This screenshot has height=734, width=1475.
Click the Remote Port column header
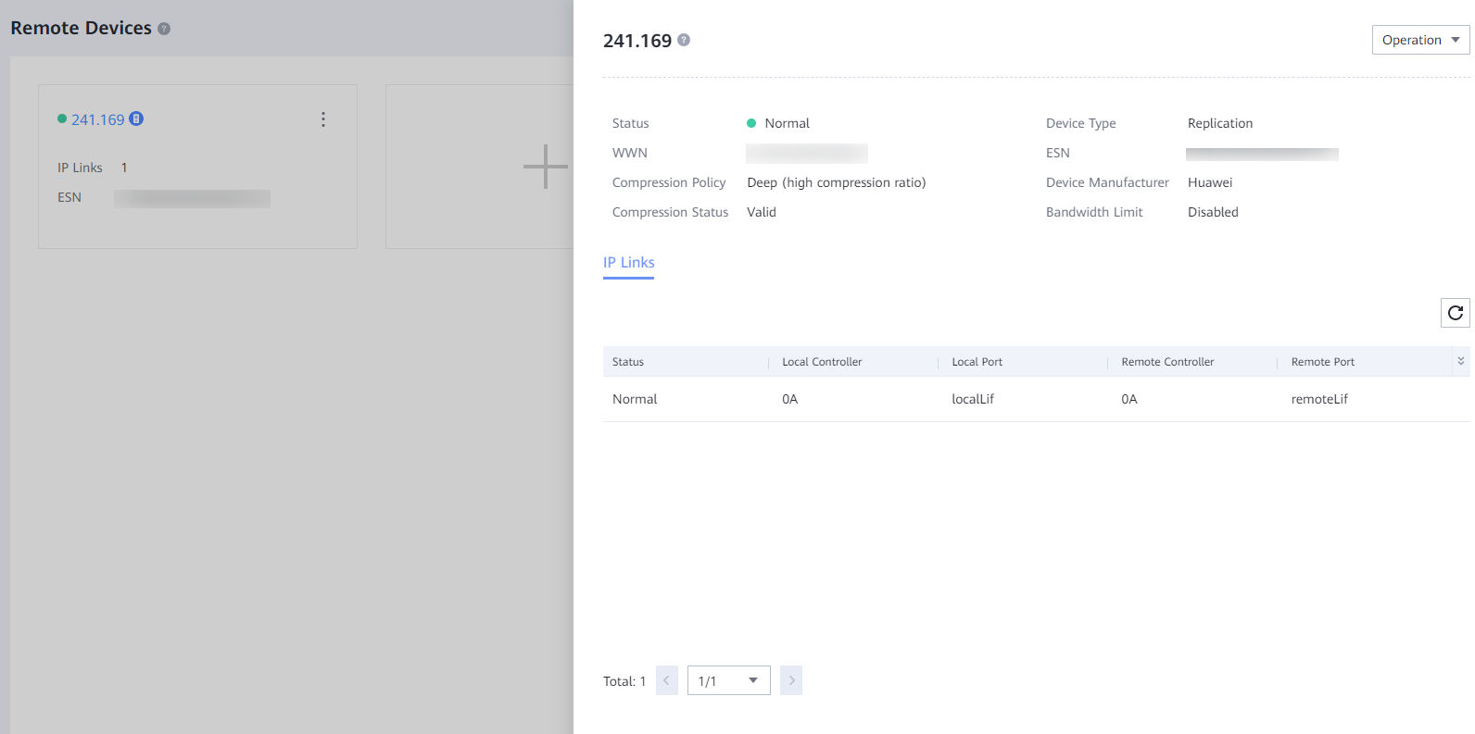click(x=1322, y=362)
